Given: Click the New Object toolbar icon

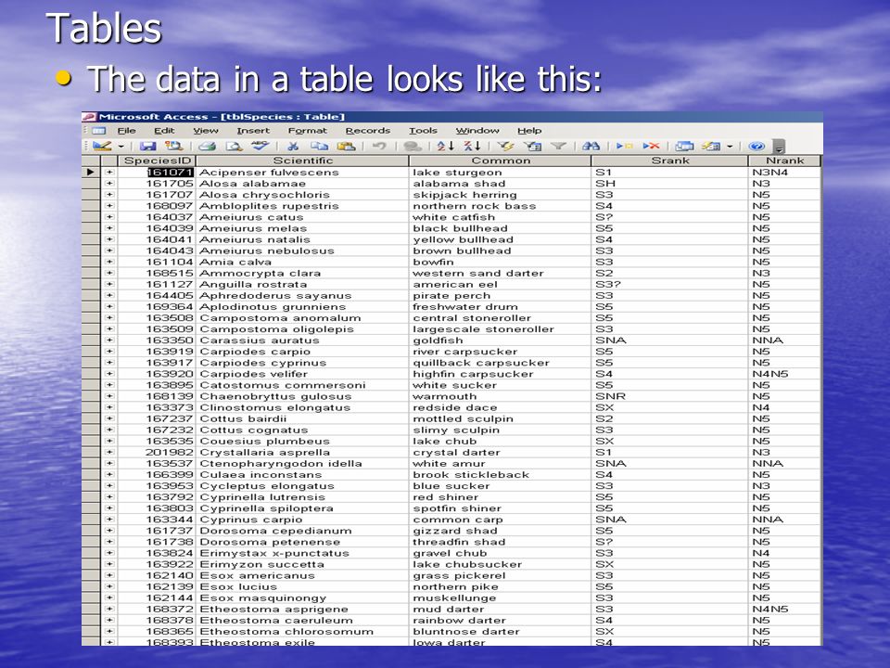Looking at the screenshot, I should click(x=711, y=147).
